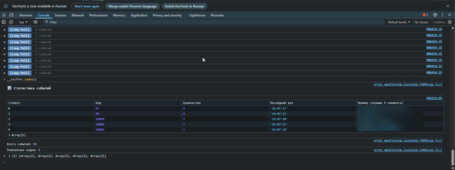The height and width of the screenshot is (170, 455).
Task: Click the time value '16:07:19'
Action: tap(279, 130)
